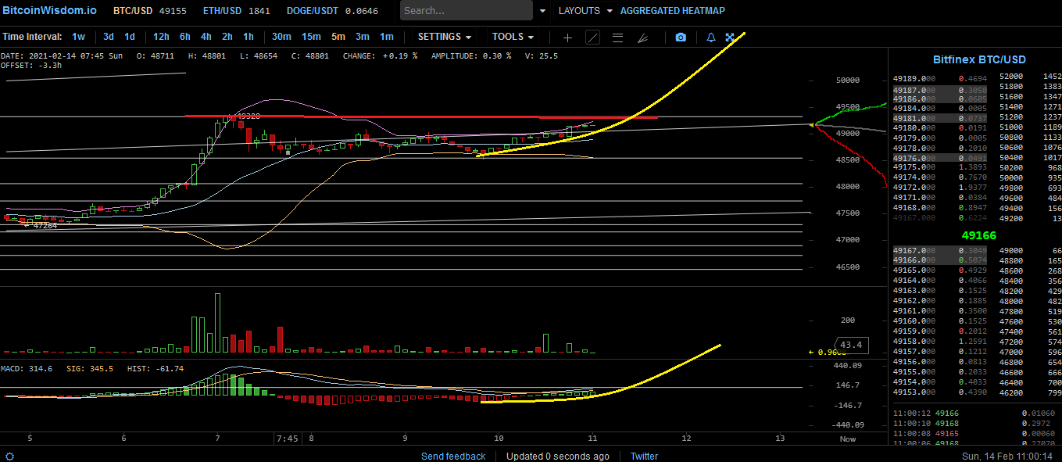This screenshot has width=1062, height=462.
Task: Click the Updated 0 seconds ago status
Action: (558, 456)
